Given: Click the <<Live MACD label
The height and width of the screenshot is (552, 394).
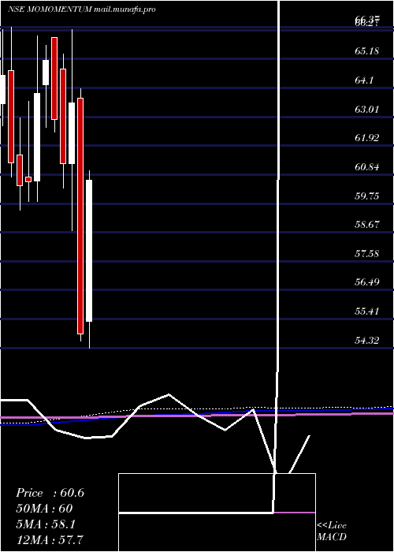Looking at the screenshot, I should (x=332, y=531).
